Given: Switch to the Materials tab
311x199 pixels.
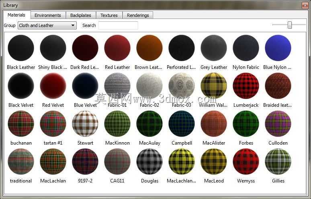Looking at the screenshot, I should pyautogui.click(x=16, y=15).
